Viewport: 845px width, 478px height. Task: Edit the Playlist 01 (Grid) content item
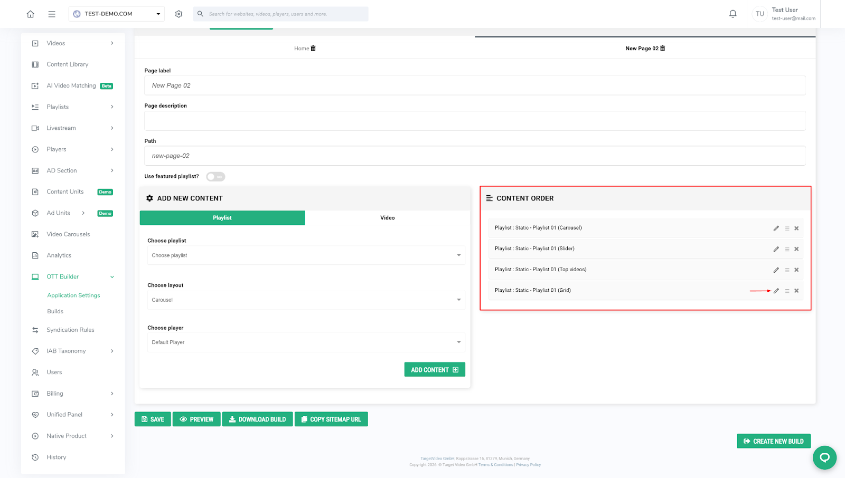coord(776,291)
